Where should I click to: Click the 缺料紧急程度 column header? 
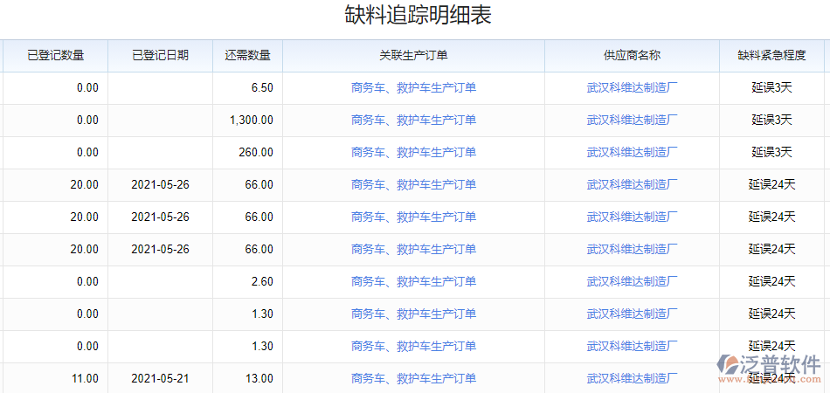tap(771, 56)
